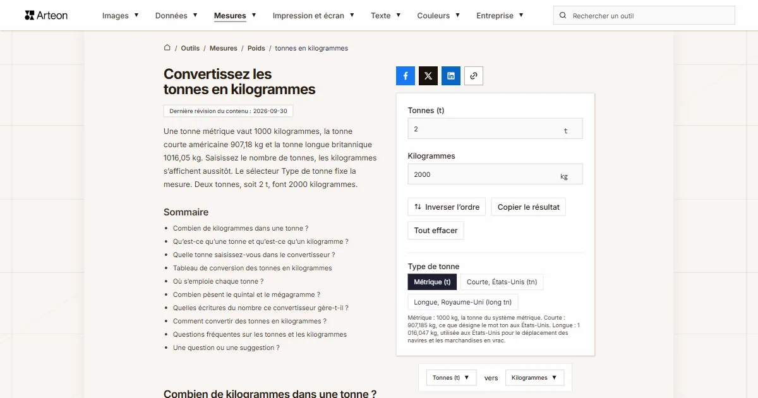Open the Texte menu
The height and width of the screenshot is (398, 758).
(x=385, y=16)
